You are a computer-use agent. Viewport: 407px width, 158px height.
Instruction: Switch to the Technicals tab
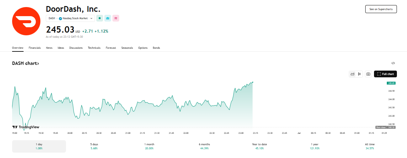[x=94, y=48]
